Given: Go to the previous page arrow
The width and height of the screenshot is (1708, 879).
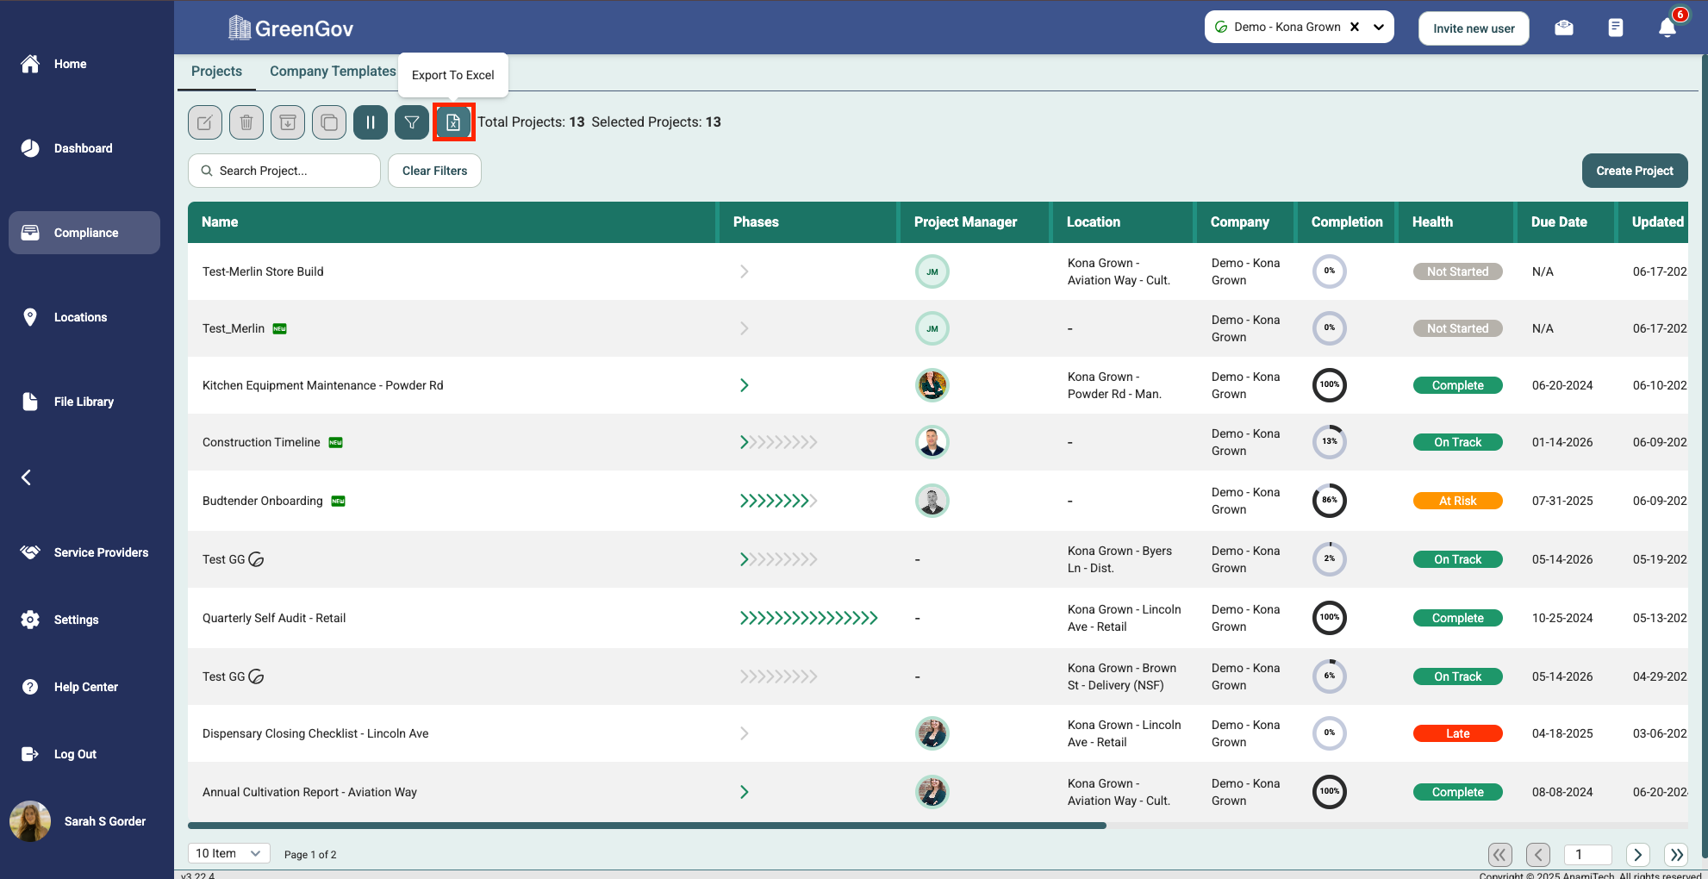Looking at the screenshot, I should pyautogui.click(x=1538, y=854).
